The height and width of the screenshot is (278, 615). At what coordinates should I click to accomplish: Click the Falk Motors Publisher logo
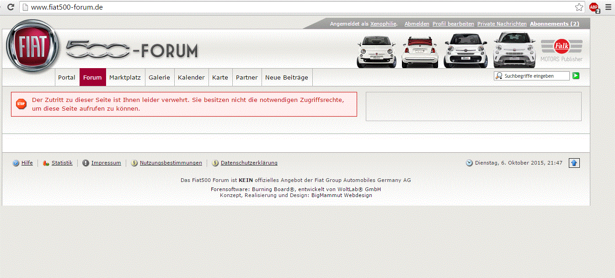coord(562,50)
